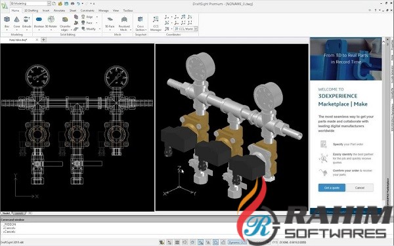
Task: Click the Face editing icon
Action: click(83, 22)
